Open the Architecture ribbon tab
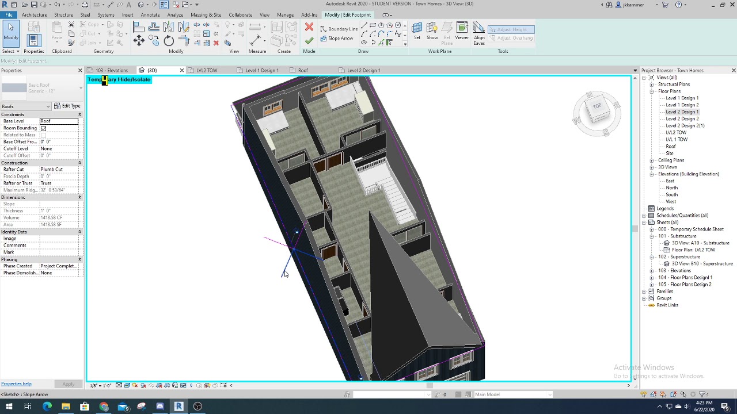Image resolution: width=737 pixels, height=414 pixels. click(35, 15)
